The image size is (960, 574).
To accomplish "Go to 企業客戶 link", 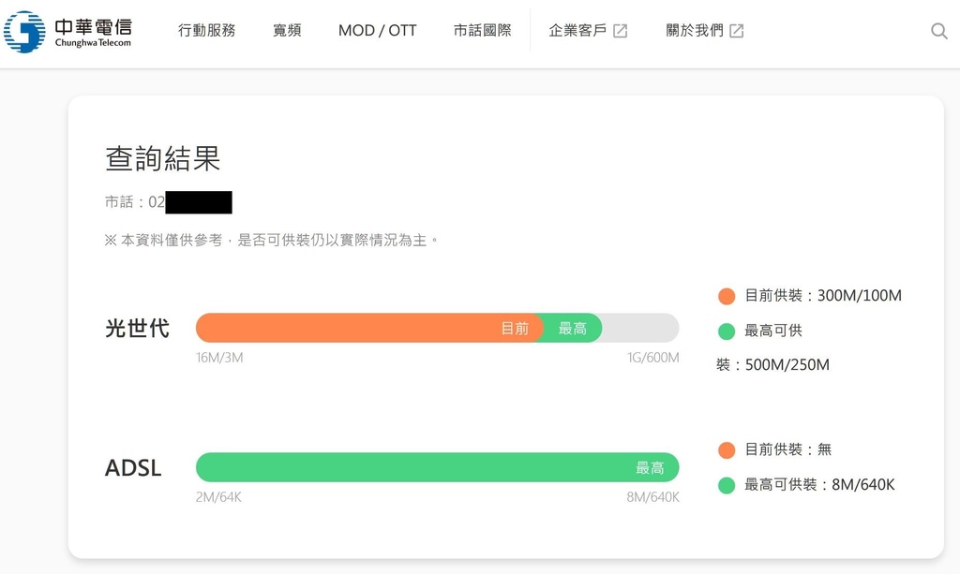I will tap(577, 31).
